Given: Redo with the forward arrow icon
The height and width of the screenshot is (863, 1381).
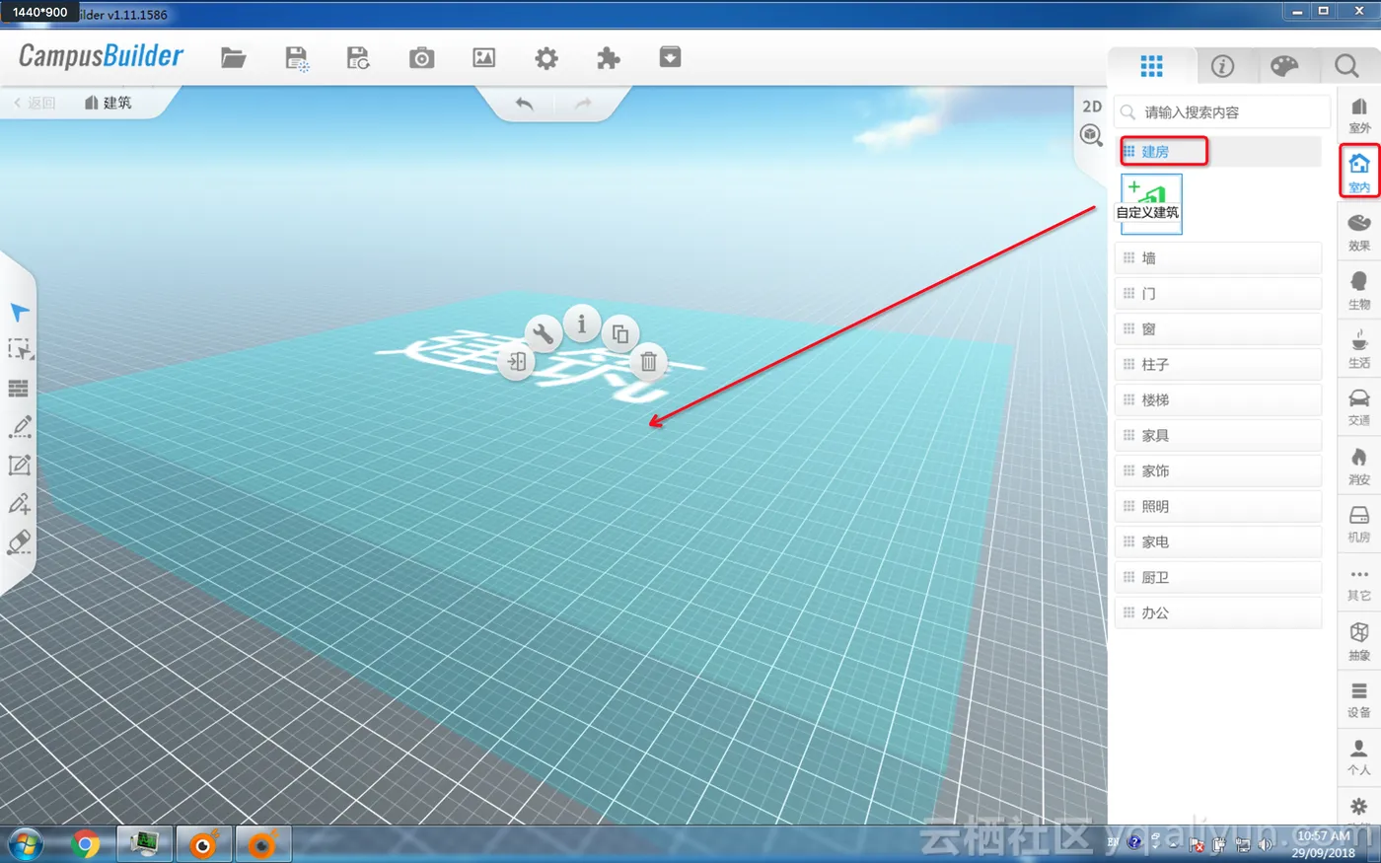Looking at the screenshot, I should pyautogui.click(x=583, y=104).
